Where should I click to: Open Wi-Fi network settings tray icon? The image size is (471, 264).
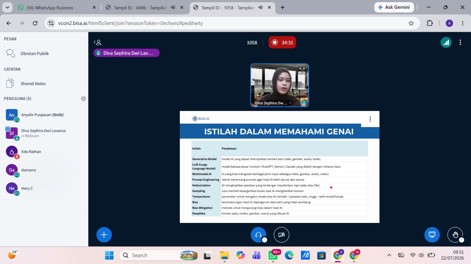point(413,255)
